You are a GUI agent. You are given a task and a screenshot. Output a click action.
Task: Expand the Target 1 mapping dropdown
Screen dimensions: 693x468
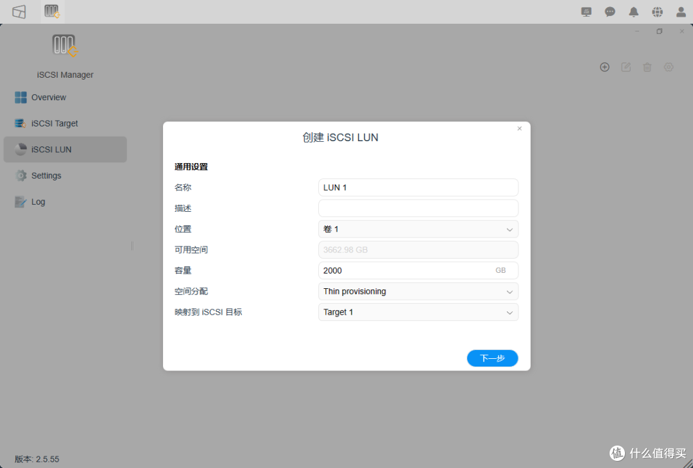(418, 312)
